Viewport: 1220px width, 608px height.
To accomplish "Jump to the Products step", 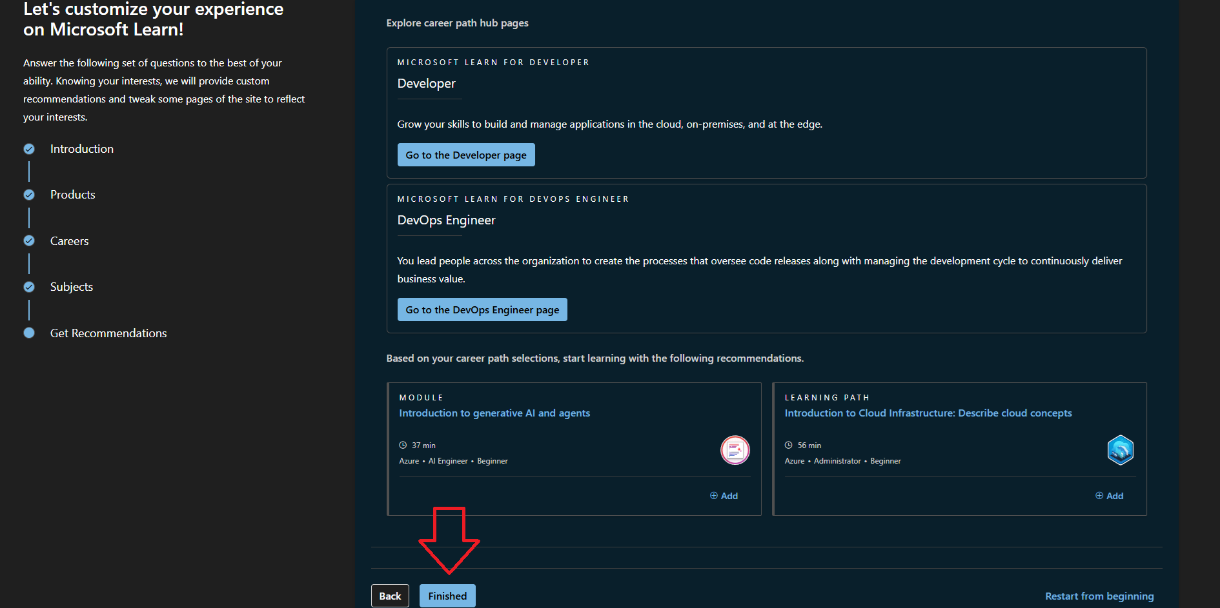I will [x=73, y=195].
